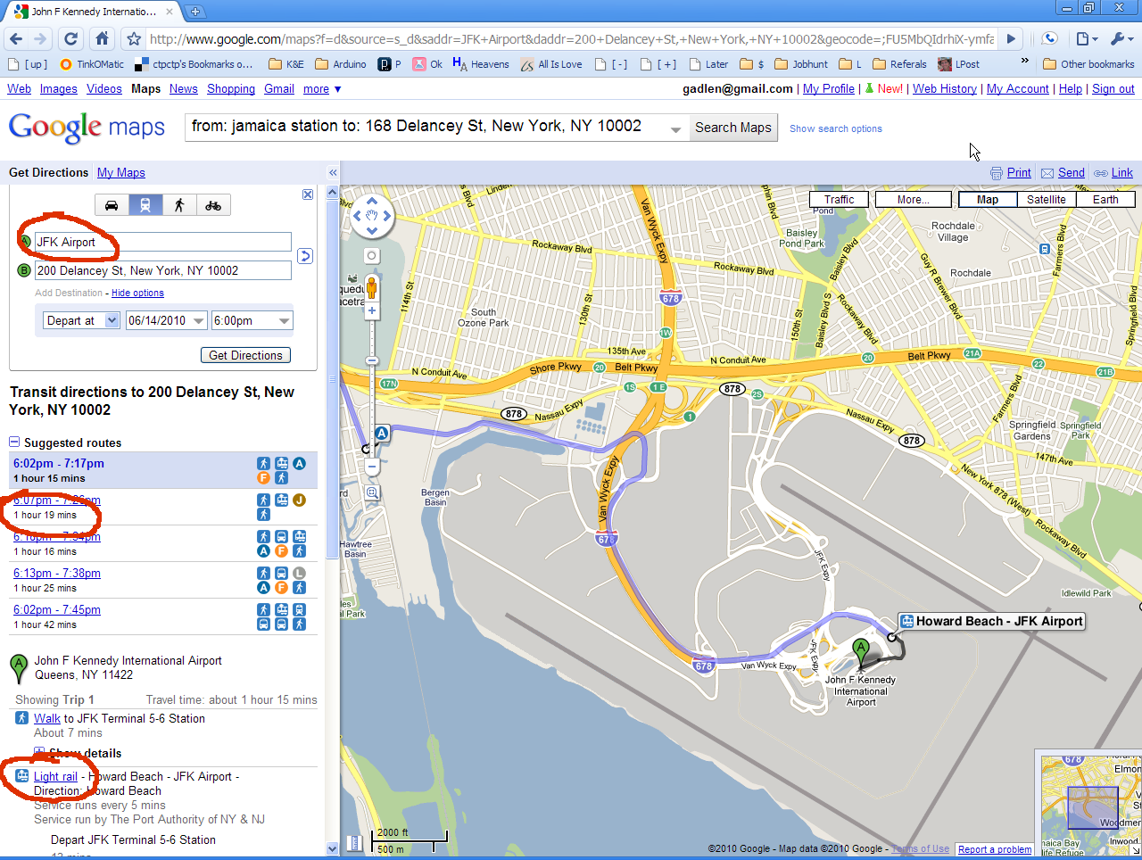Open the More... layers button
Viewport: 1142px width, 860px height.
click(913, 200)
